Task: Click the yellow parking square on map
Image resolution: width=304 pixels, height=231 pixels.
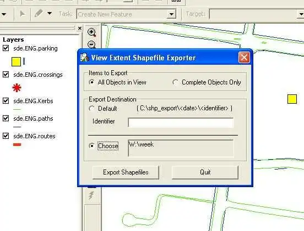Action: point(292,99)
